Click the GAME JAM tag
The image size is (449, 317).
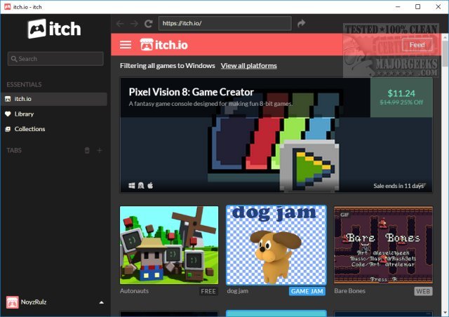[307, 291]
